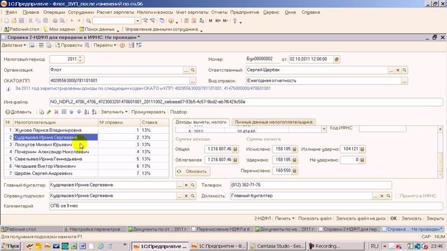The width and height of the screenshot is (447, 251).
Task: Click the Комментарий input field
Action: point(246,206)
